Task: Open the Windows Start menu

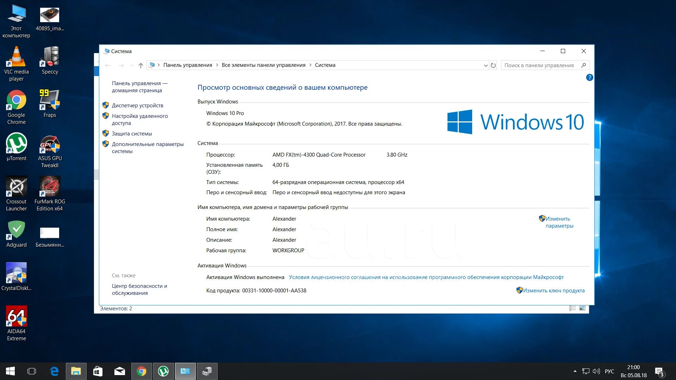Action: pos(10,371)
